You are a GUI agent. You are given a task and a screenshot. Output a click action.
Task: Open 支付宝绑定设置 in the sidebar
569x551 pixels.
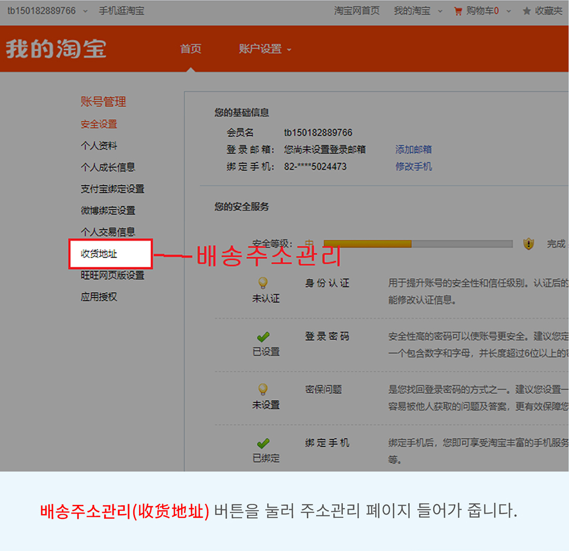[113, 189]
